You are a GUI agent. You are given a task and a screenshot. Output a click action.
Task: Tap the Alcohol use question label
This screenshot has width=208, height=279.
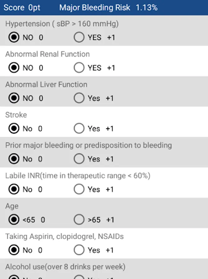coord(65,267)
